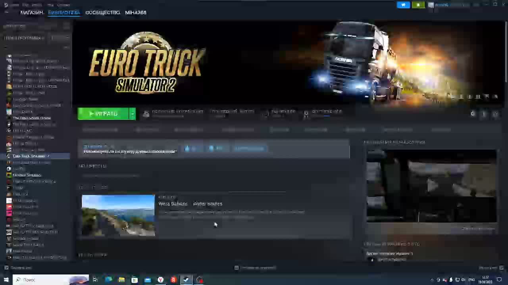Open Yandex Browser from the taskbar
Screen dimensions: 508x285
click(161, 280)
